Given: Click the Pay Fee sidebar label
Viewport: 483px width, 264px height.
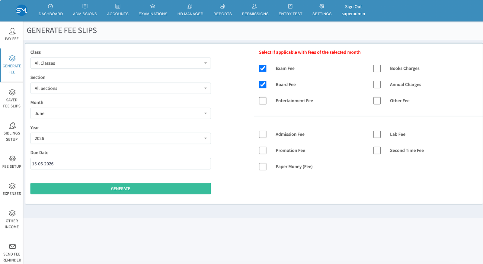Looking at the screenshot, I should pyautogui.click(x=12, y=39).
